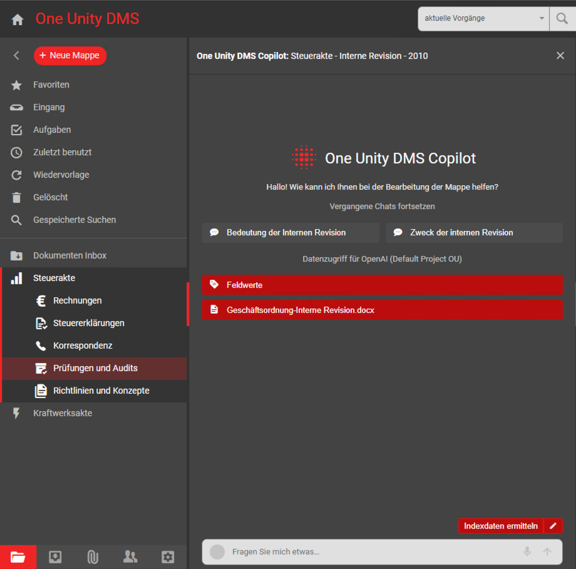
Task: Toggle Feldwerte data access
Action: click(x=382, y=285)
